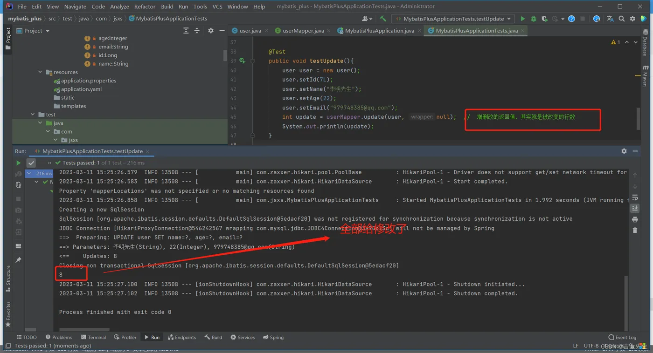Stop the process in the Run panel
Screen dimensions: 653x353
point(18,199)
